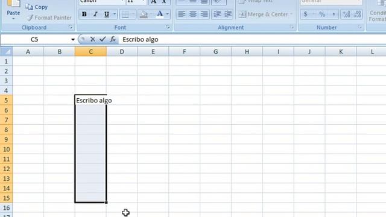Open the Paste options arrow
This screenshot has width=386, height=217.
[x=13, y=19]
